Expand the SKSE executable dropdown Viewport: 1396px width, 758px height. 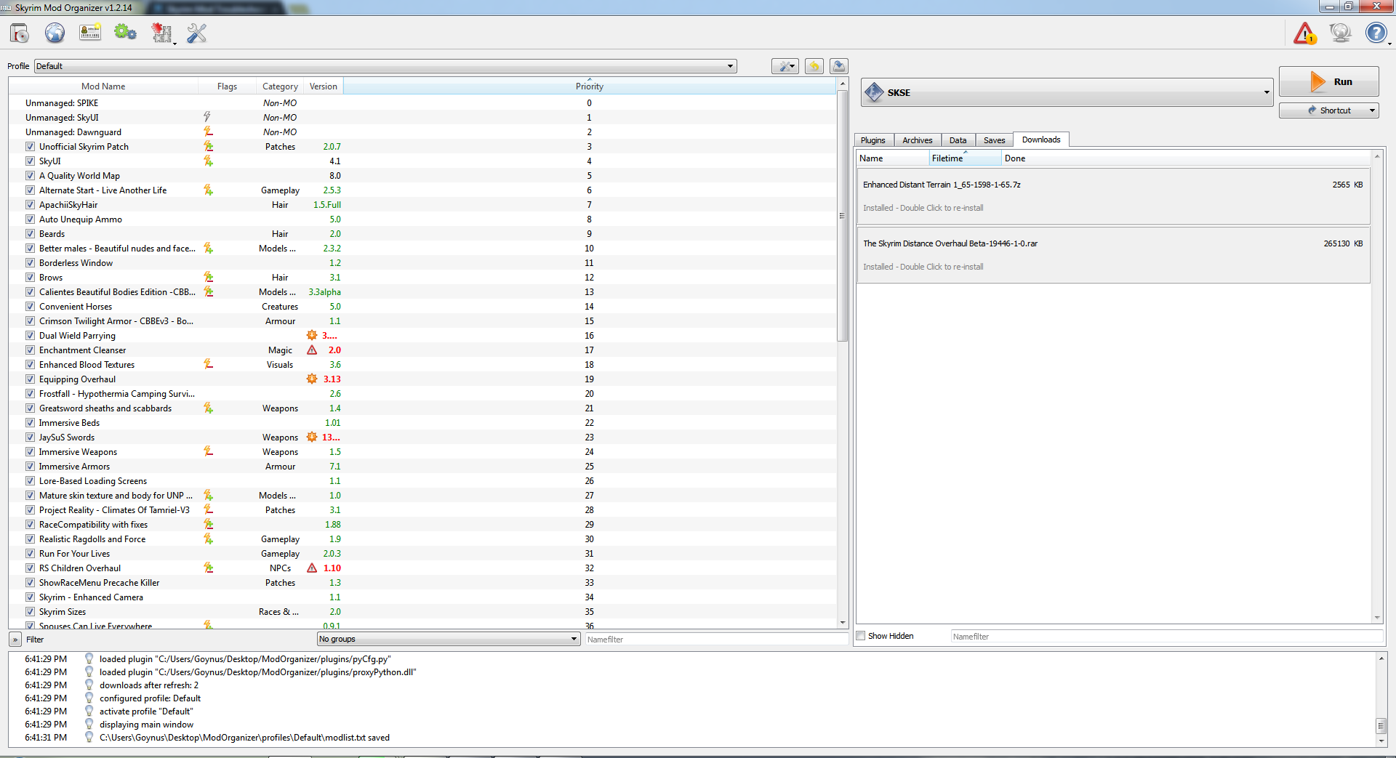[x=1067, y=92]
